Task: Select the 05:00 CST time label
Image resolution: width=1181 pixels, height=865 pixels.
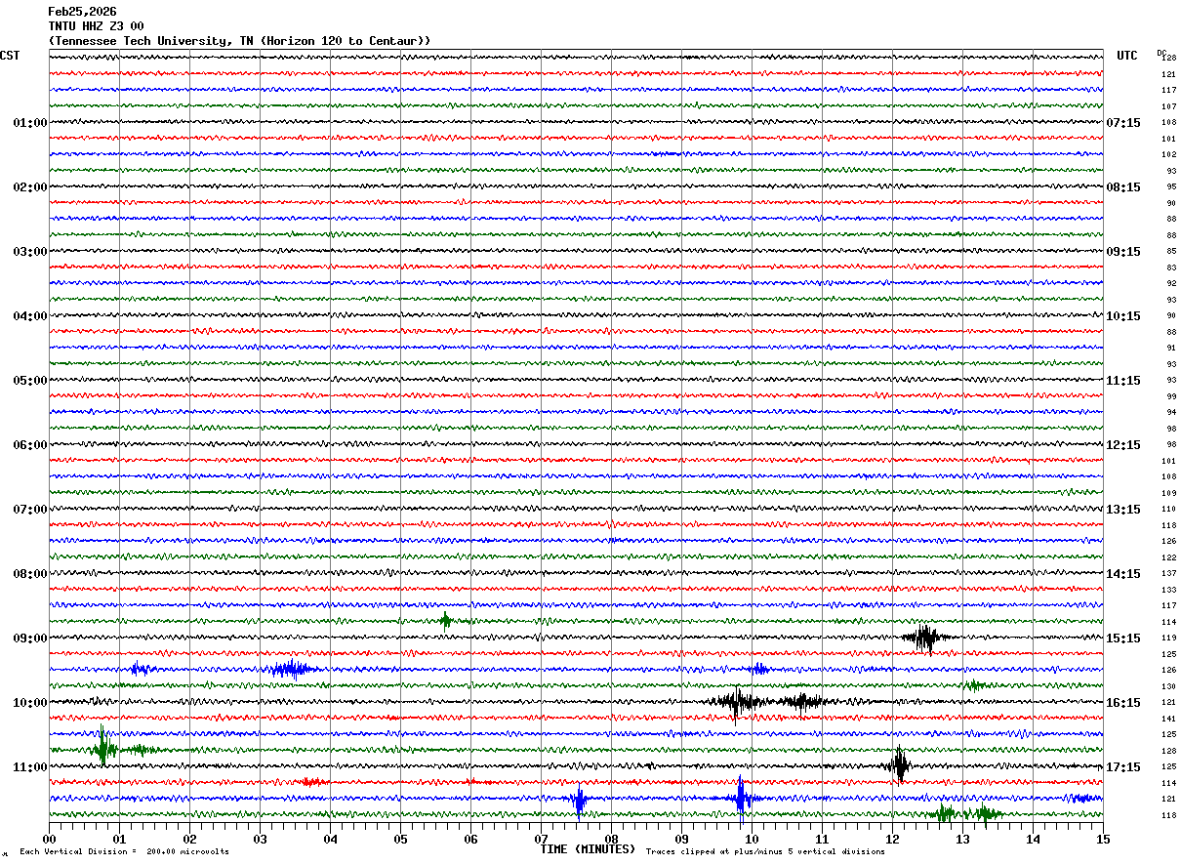Action: (30, 381)
